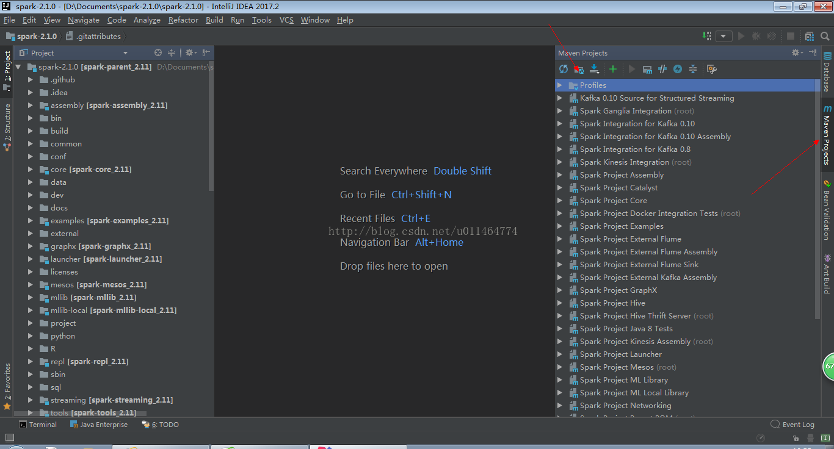Collapse all in Project panel header

point(172,53)
